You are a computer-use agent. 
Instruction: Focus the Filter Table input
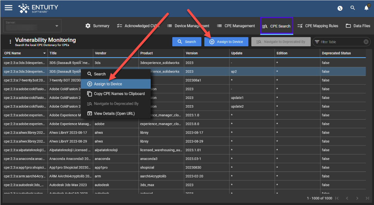[x=341, y=42]
